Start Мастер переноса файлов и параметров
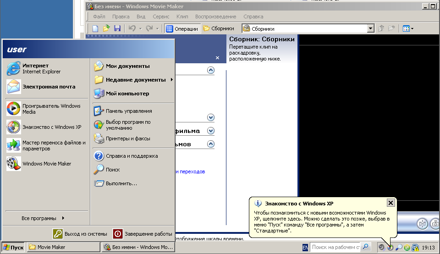This screenshot has height=254, width=440. (x=47, y=145)
